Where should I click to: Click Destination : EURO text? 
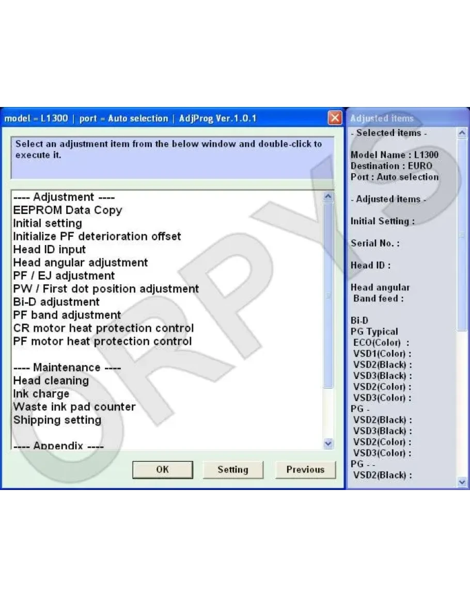tap(391, 166)
